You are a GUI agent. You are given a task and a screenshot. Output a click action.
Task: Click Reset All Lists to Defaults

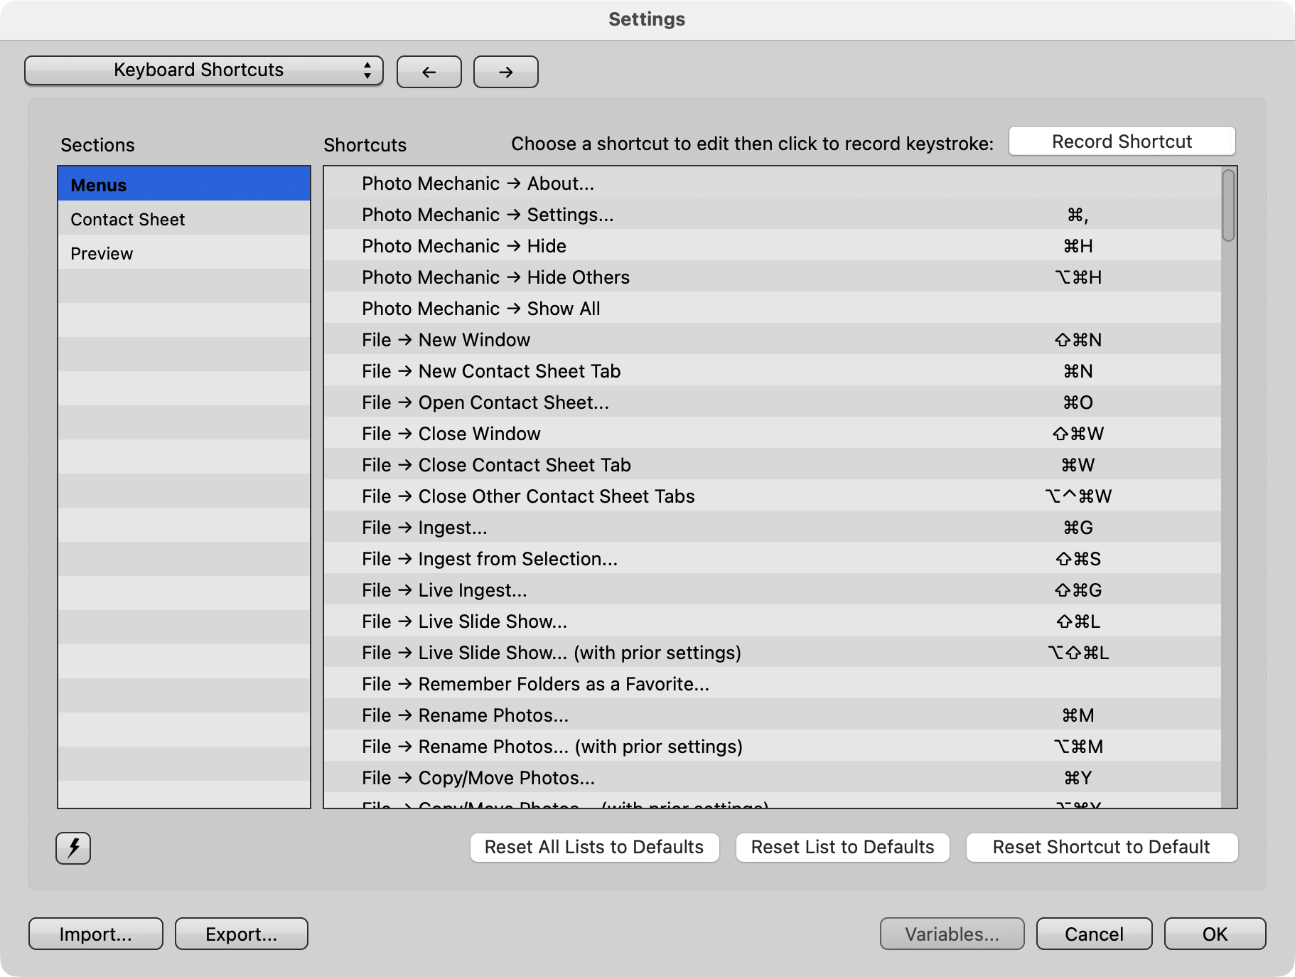(x=594, y=847)
